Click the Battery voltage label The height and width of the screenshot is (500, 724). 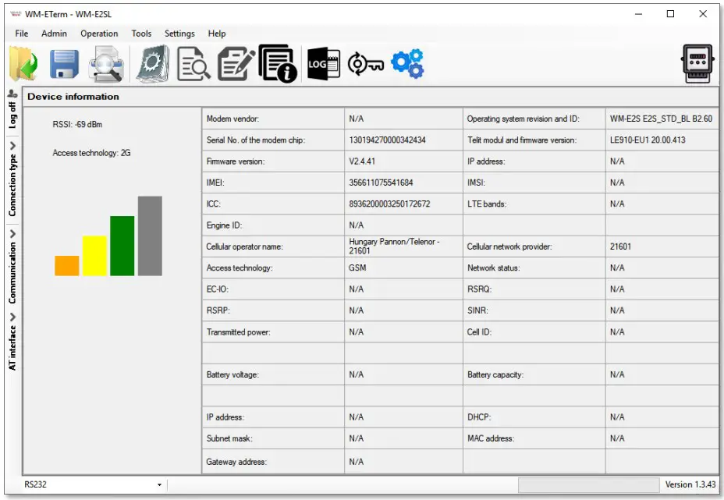232,374
